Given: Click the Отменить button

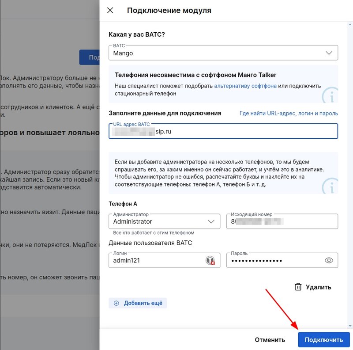Looking at the screenshot, I should [270, 340].
